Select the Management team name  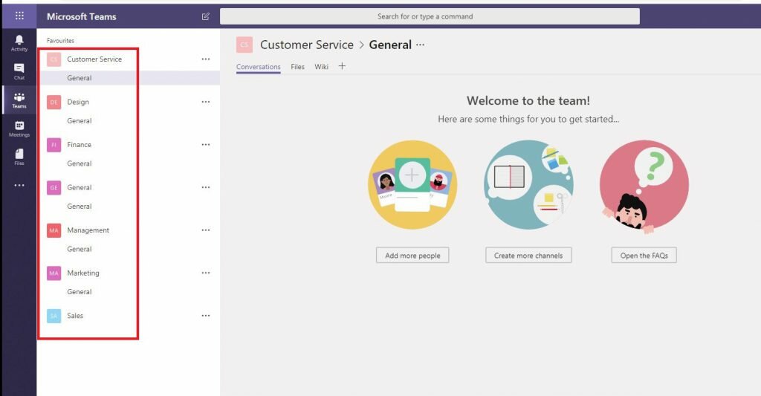[88, 230]
